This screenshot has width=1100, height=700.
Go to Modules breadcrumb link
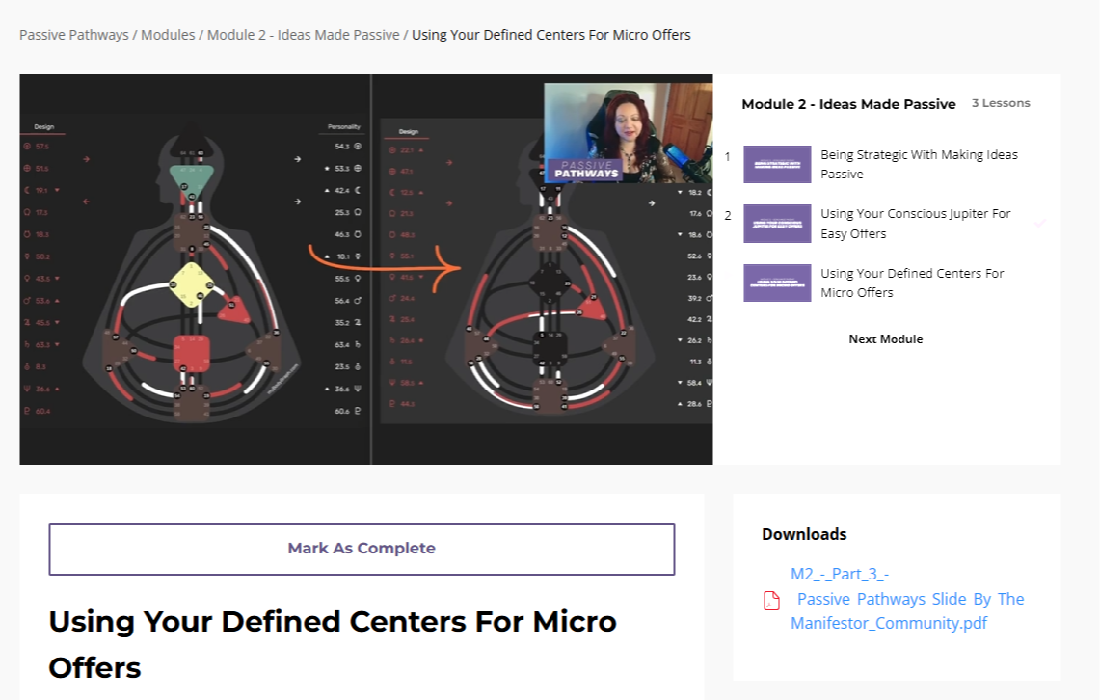(168, 35)
